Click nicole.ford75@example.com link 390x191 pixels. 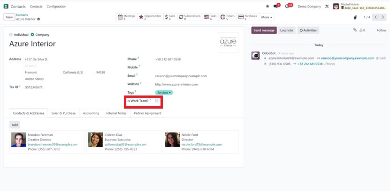[201, 144]
